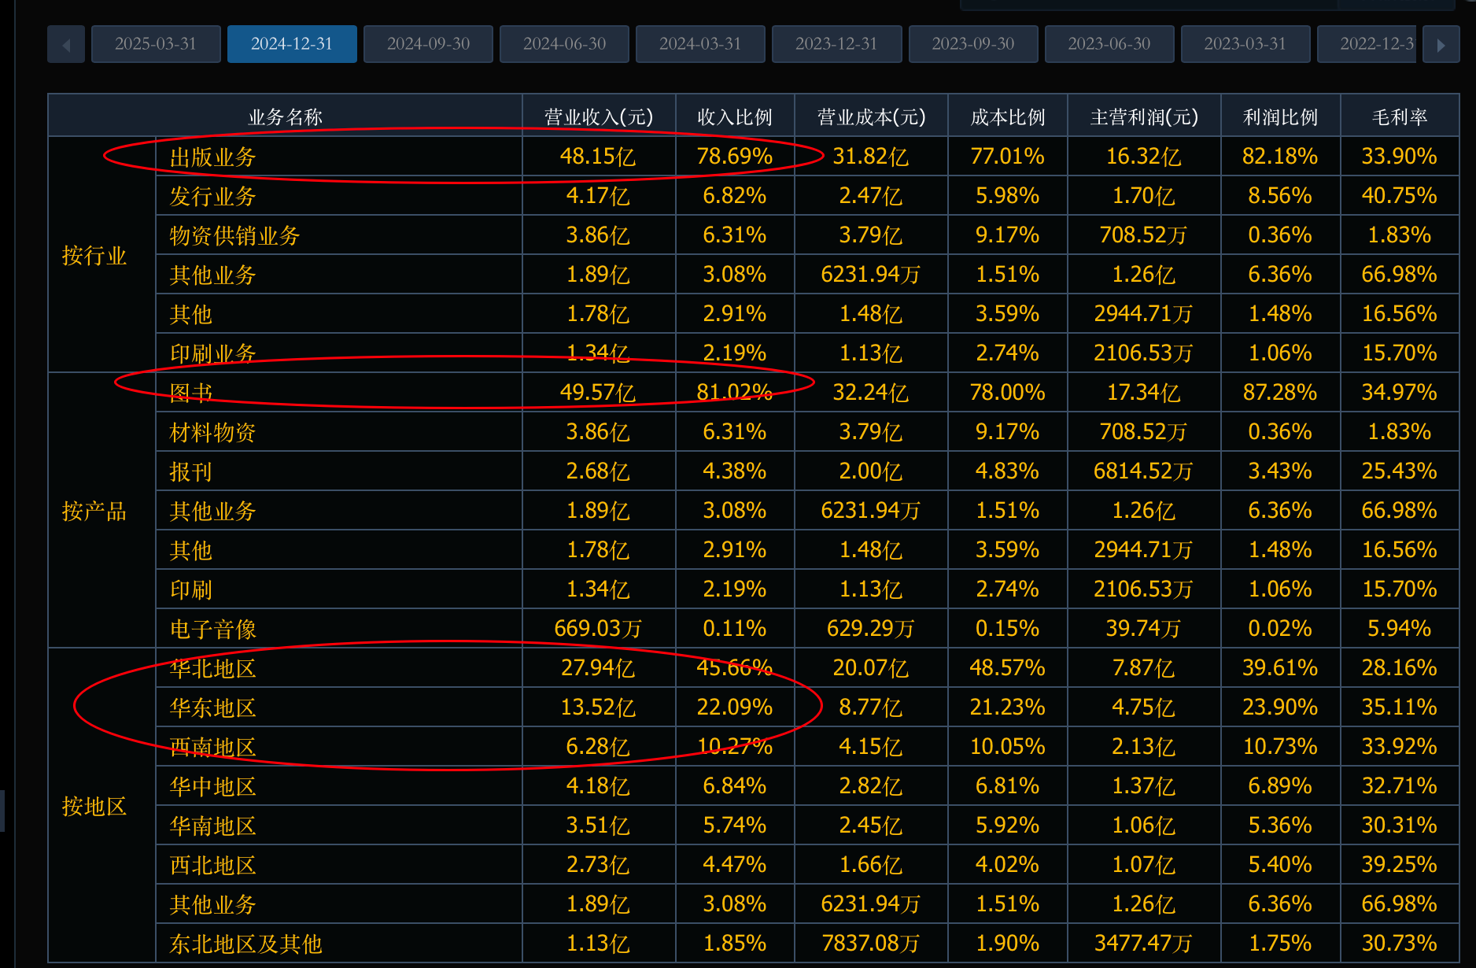
Task: Click the 图书 row name
Action: 191,393
